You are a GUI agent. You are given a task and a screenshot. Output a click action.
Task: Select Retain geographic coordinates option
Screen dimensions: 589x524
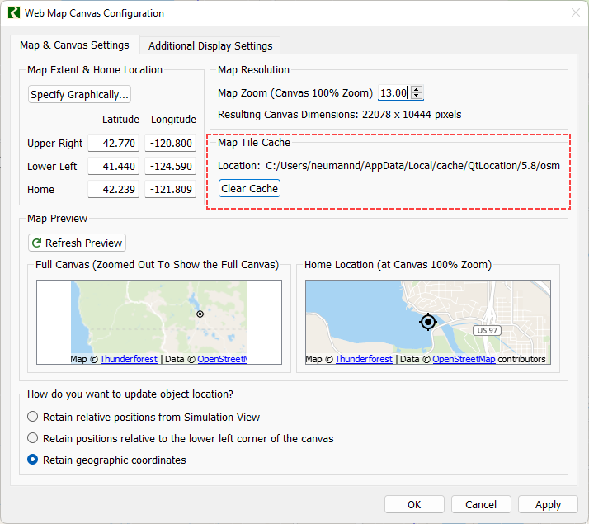[33, 460]
